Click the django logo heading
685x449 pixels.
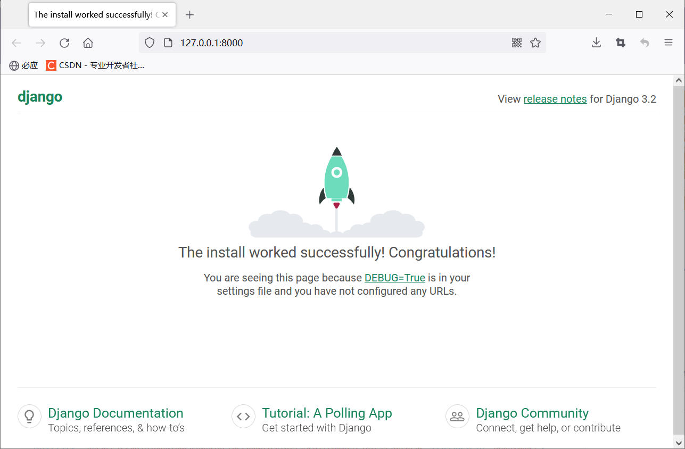tap(40, 97)
